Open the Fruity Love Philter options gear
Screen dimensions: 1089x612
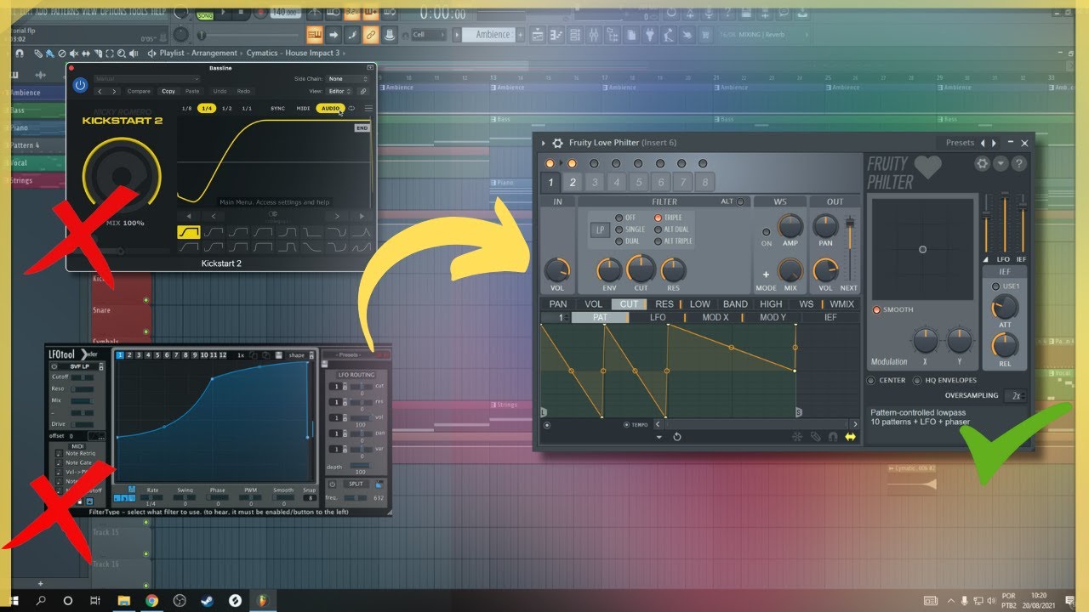(557, 143)
